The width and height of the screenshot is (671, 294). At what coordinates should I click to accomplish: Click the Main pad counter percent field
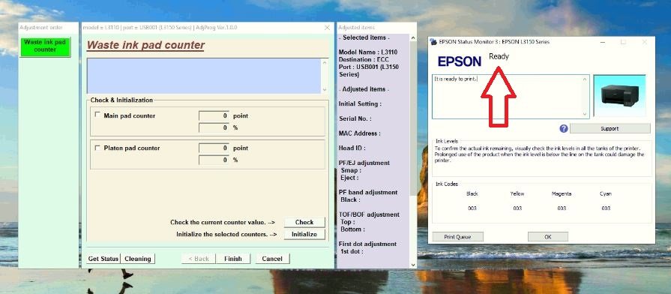pyautogui.click(x=214, y=127)
